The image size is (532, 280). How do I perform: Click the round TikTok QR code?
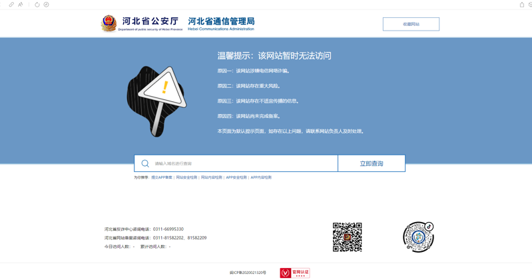pos(418,237)
